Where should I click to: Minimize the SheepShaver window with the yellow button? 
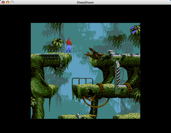pyautogui.click(x=8, y=2)
